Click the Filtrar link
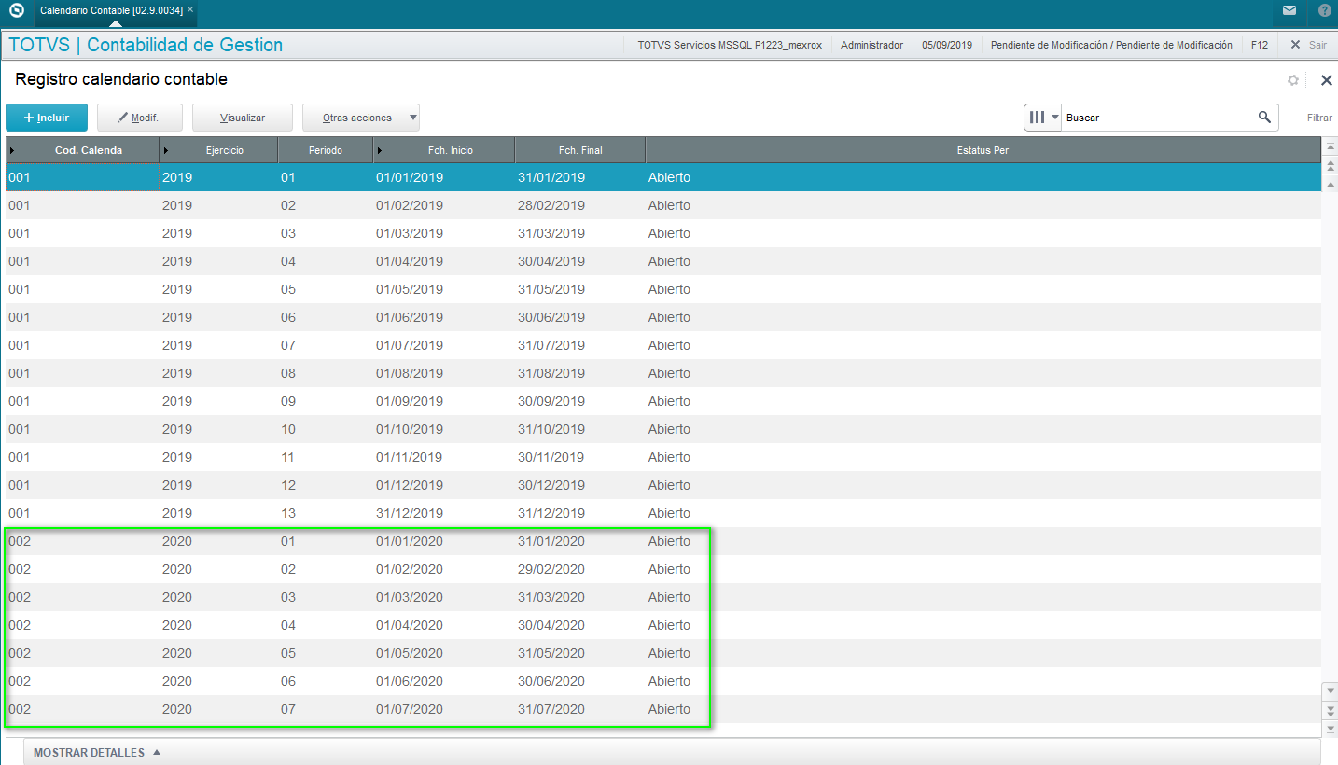The height and width of the screenshot is (765, 1338). tap(1319, 118)
